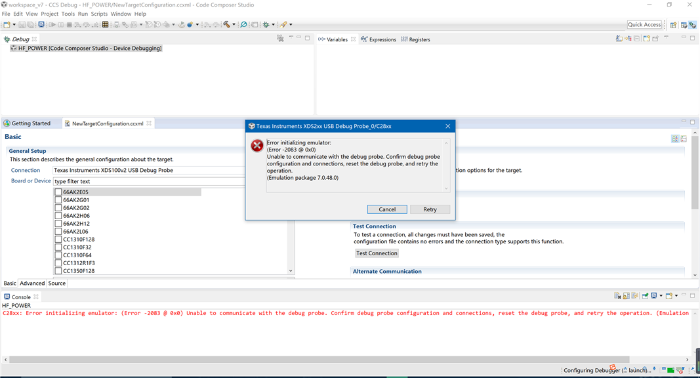Click the device list scroll down arrow
700x378 pixels.
click(x=291, y=271)
